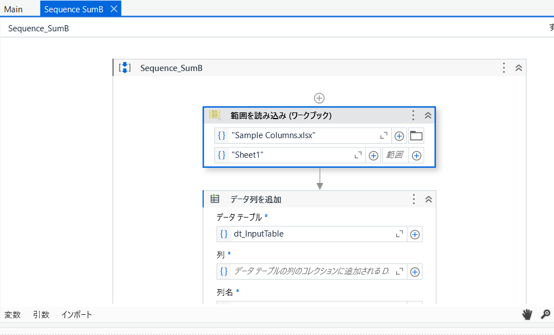Viewport: 554px width, 335px height.
Task: Click the データ テーブル label
Action: pyautogui.click(x=239, y=217)
